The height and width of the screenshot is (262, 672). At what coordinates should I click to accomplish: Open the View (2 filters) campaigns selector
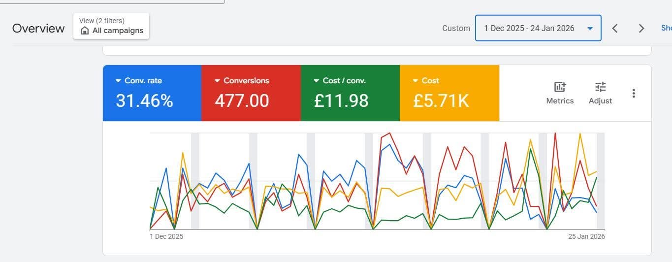coord(111,26)
